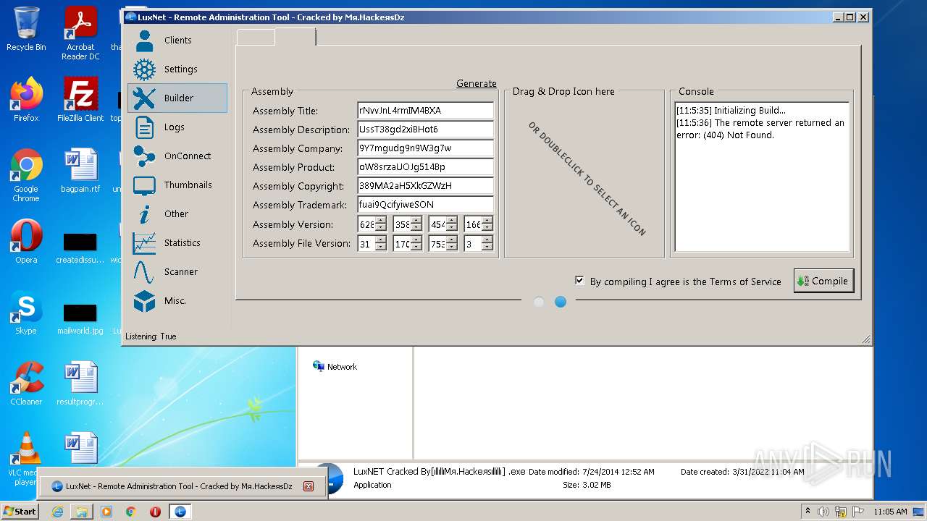Viewport: 927px width, 521px height.
Task: Select the FileZilla Client desktop shortcut
Action: coord(80,100)
